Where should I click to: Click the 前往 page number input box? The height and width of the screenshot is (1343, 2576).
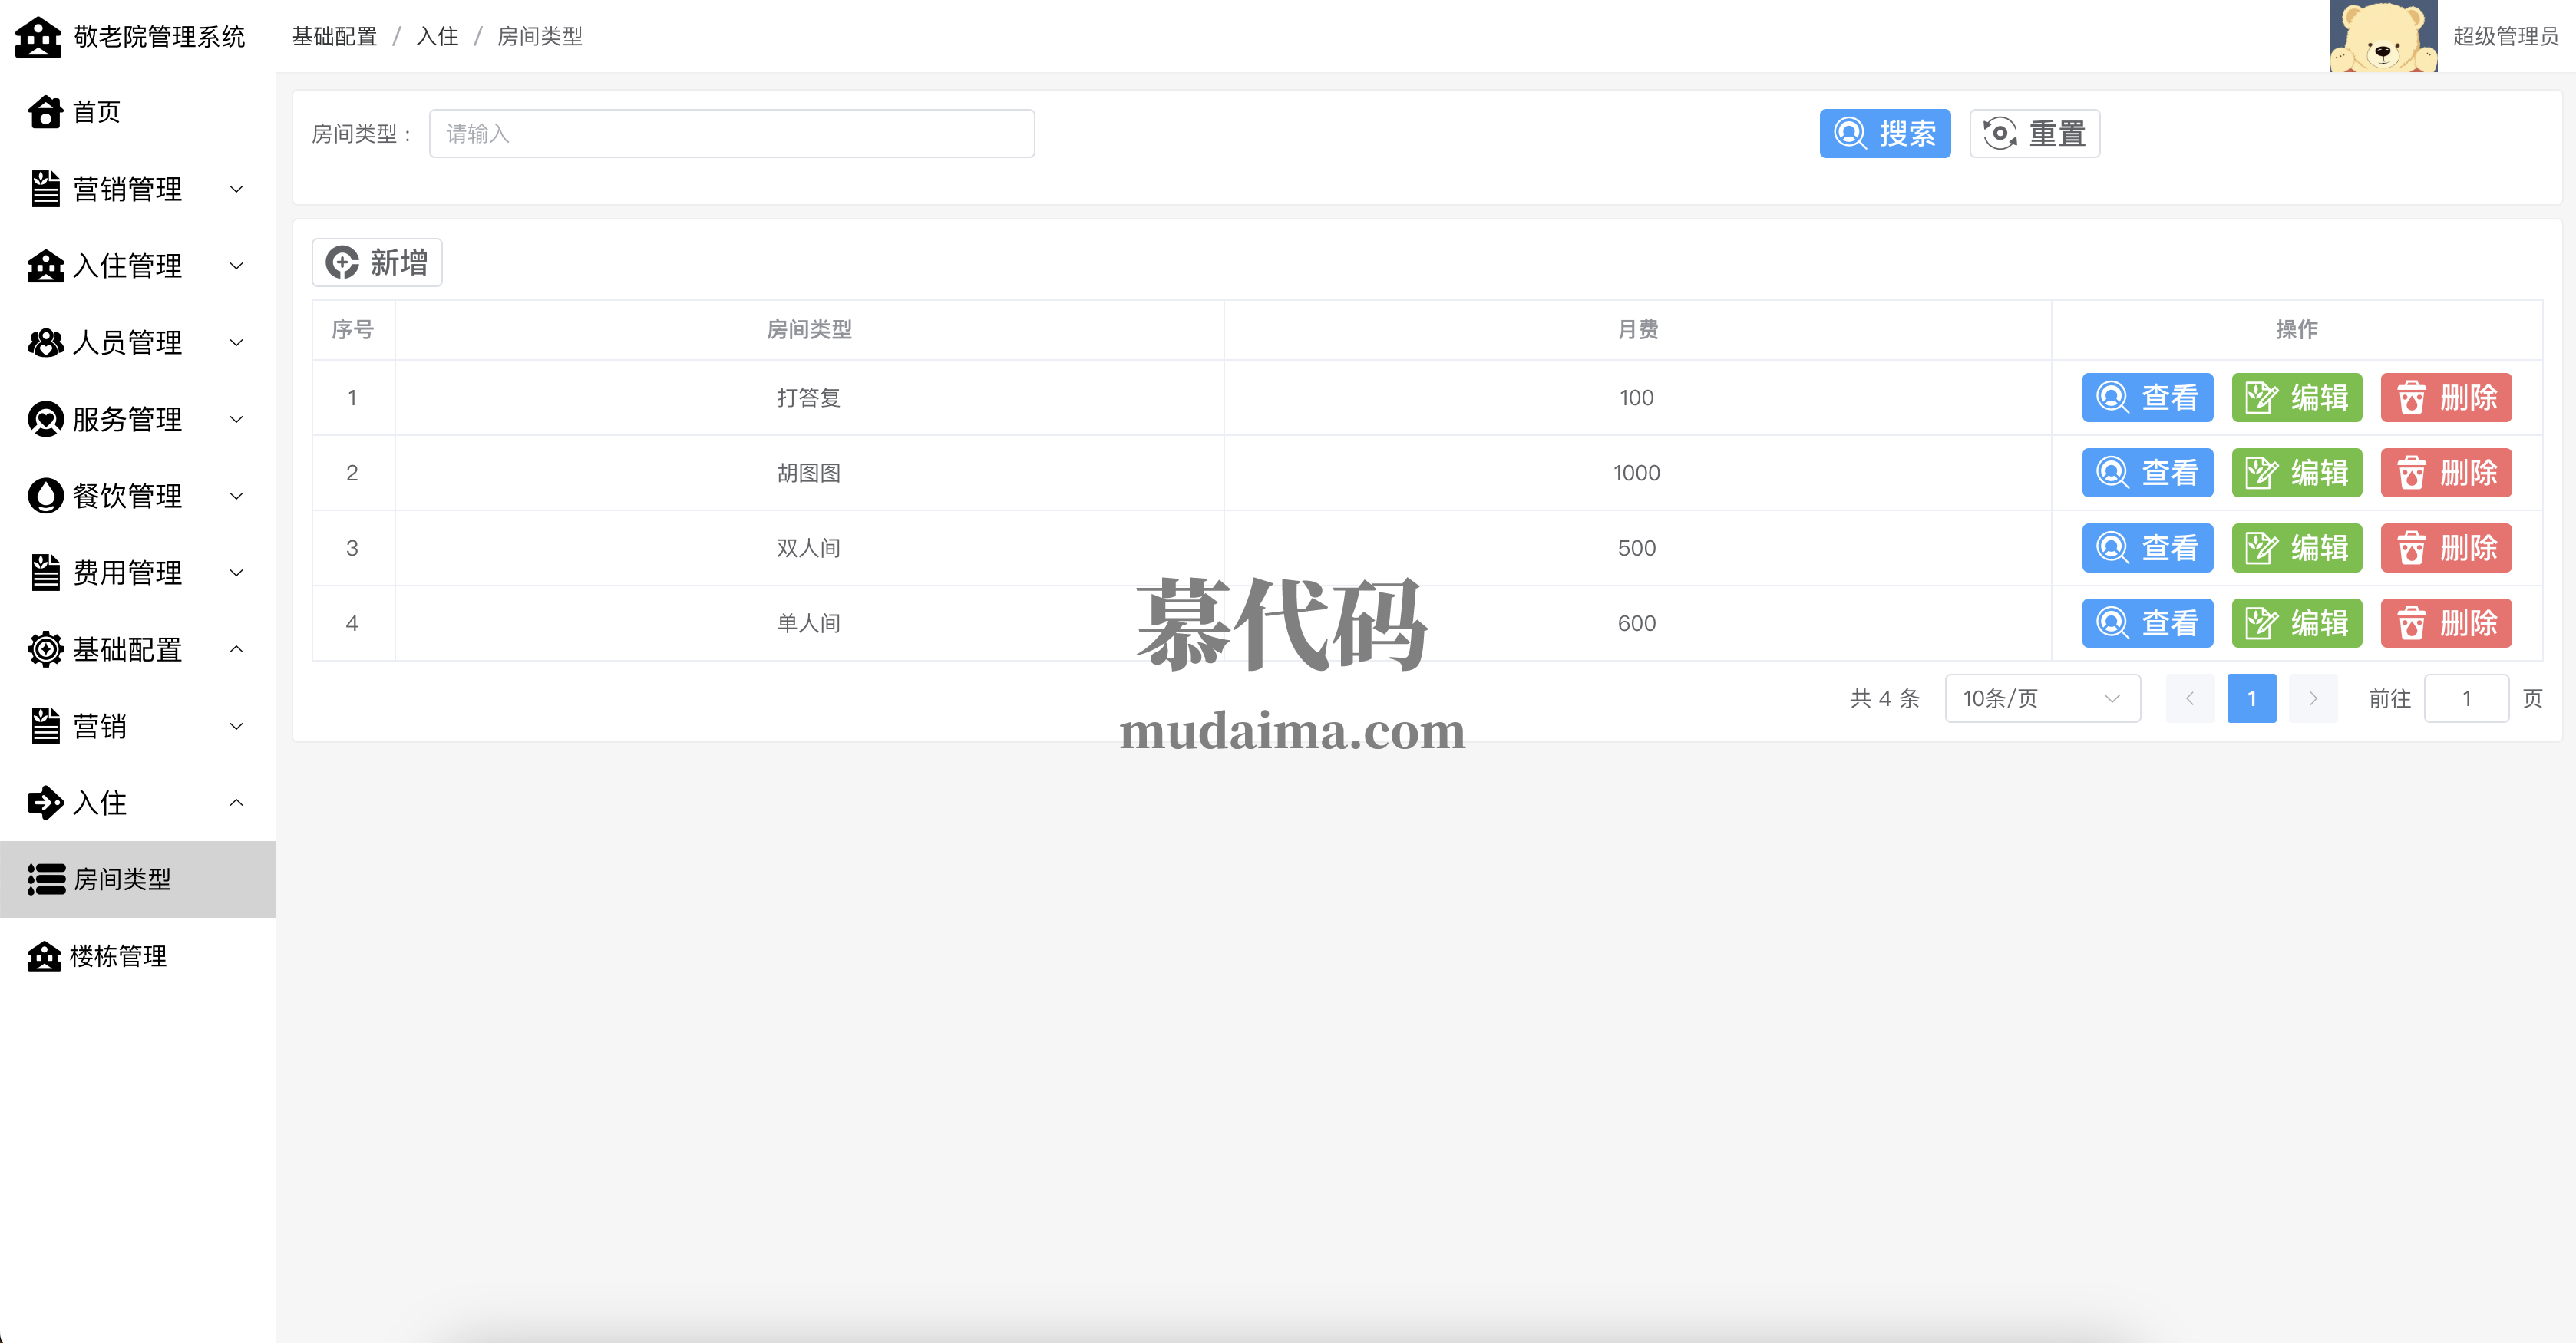2465,698
